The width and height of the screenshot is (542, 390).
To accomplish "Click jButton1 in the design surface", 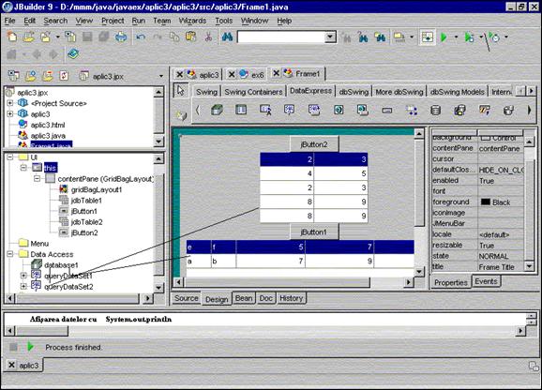I will click(x=314, y=232).
